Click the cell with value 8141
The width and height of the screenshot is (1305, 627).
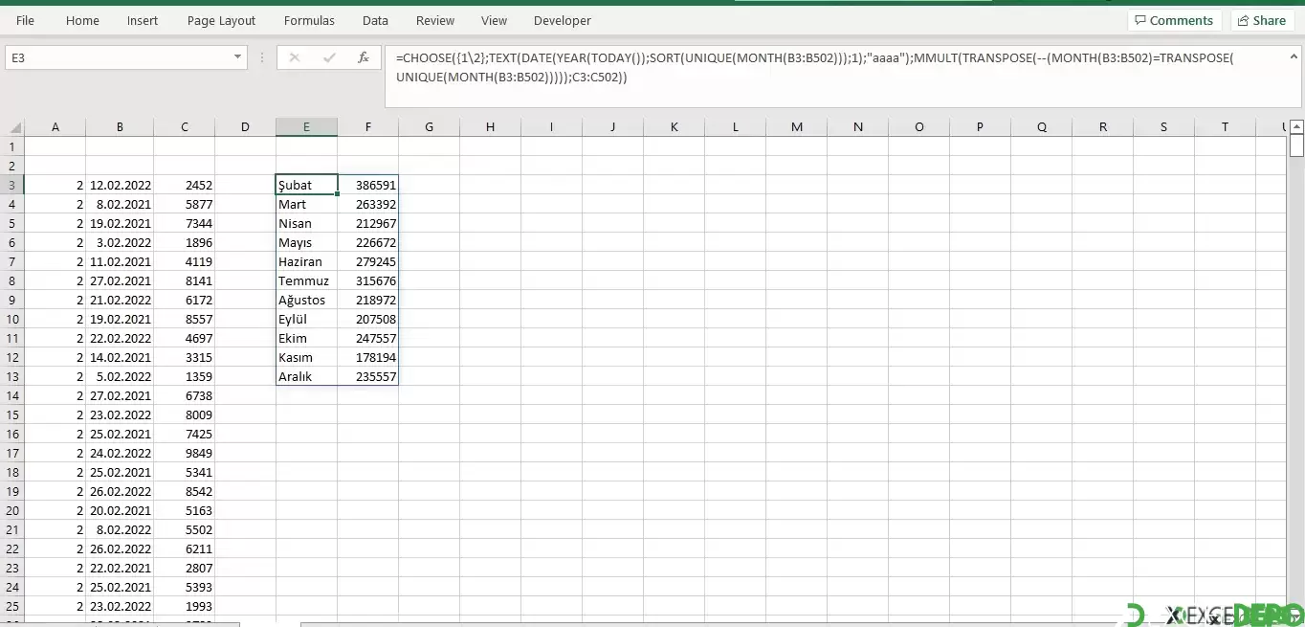click(x=185, y=280)
